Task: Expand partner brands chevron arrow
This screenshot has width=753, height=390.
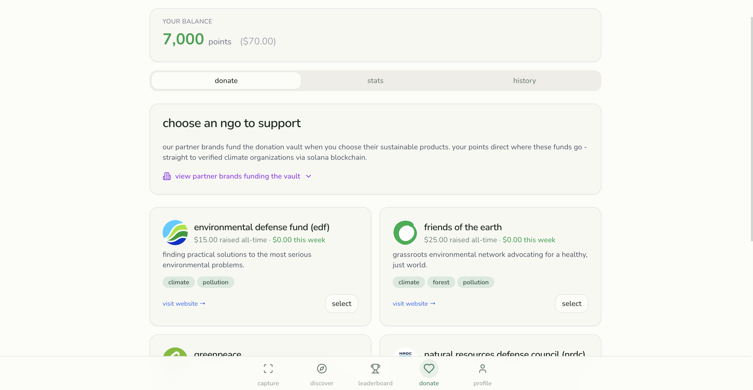Action: tap(309, 176)
